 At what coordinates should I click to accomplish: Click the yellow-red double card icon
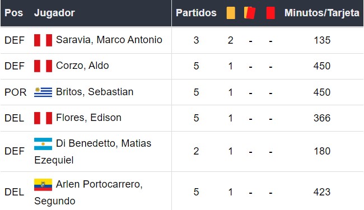click(x=250, y=13)
